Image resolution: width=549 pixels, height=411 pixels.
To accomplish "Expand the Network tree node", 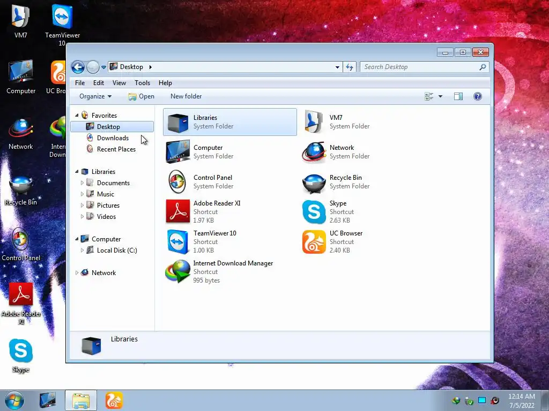I will [77, 272].
